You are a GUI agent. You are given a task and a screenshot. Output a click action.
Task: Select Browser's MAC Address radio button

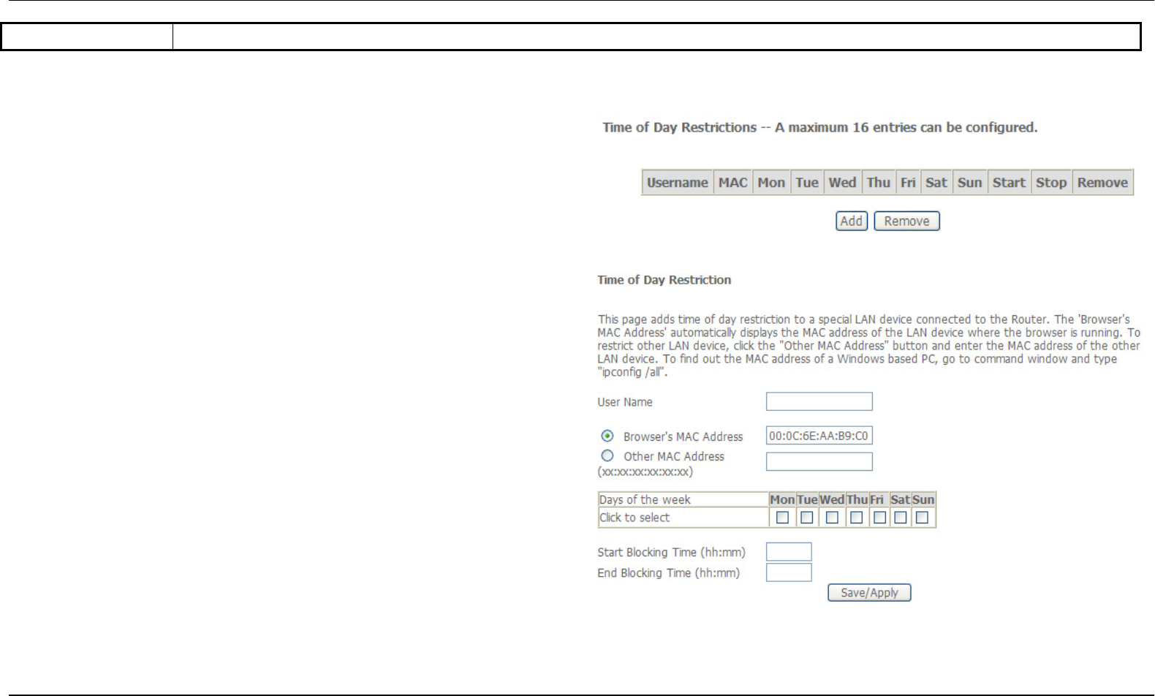(607, 436)
